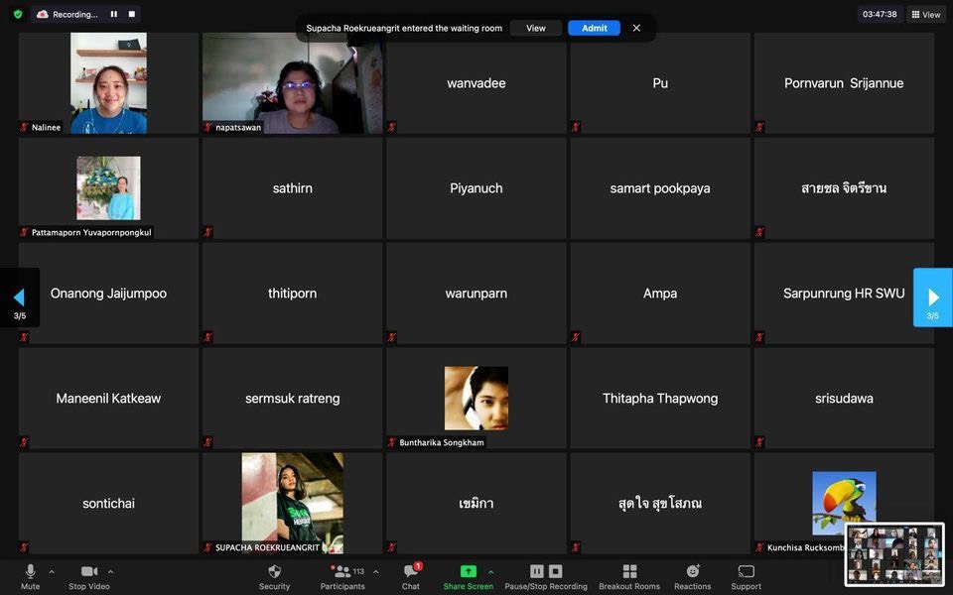Viewport: 953px width, 595px height.
Task: Expand video options caret beside Stop Video
Action: click(x=110, y=571)
